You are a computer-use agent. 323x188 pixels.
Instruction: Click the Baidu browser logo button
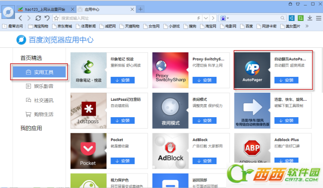8,12
